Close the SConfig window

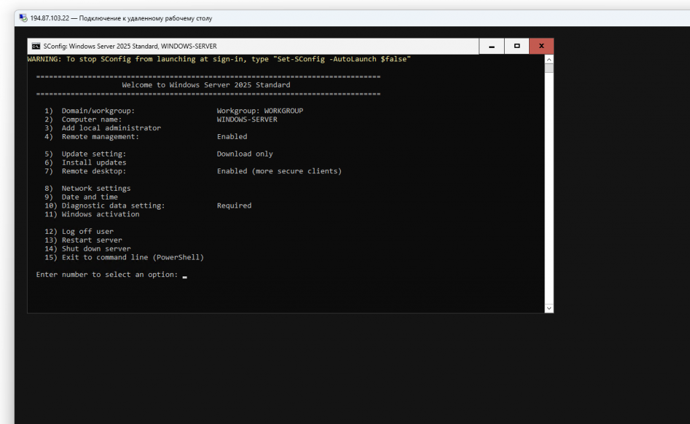click(x=541, y=47)
